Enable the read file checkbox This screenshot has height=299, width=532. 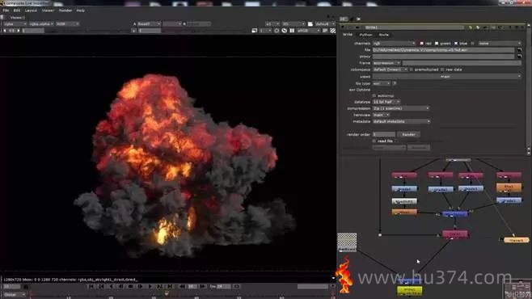point(374,141)
